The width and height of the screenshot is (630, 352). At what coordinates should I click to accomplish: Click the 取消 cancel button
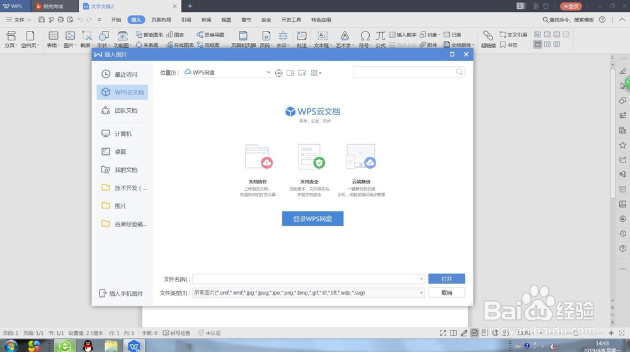pyautogui.click(x=447, y=293)
